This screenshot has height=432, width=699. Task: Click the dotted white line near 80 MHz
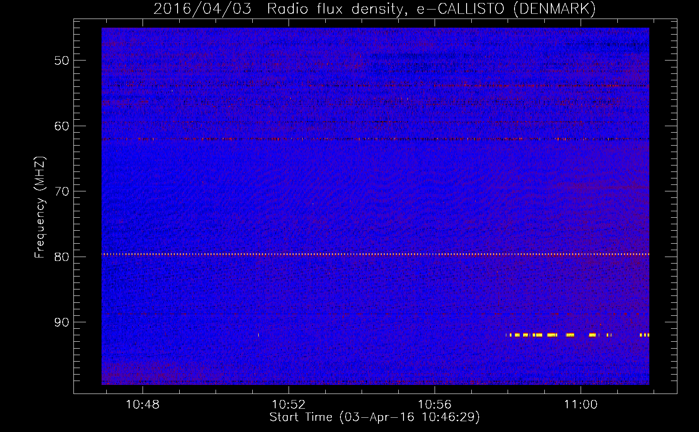(375, 254)
